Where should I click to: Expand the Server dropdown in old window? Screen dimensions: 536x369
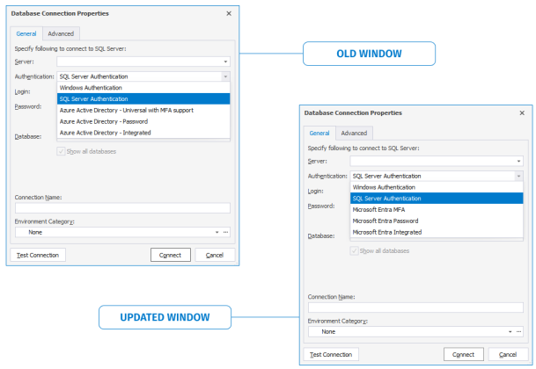(x=225, y=62)
